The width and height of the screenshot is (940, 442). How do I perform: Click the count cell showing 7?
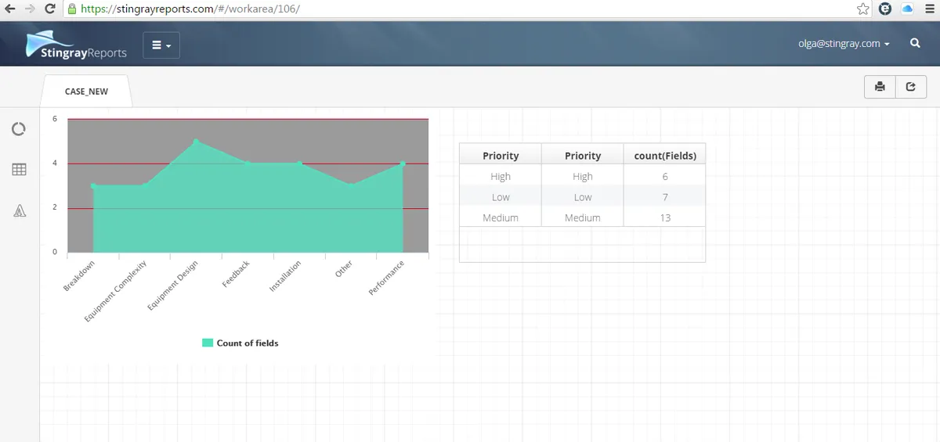(x=665, y=197)
